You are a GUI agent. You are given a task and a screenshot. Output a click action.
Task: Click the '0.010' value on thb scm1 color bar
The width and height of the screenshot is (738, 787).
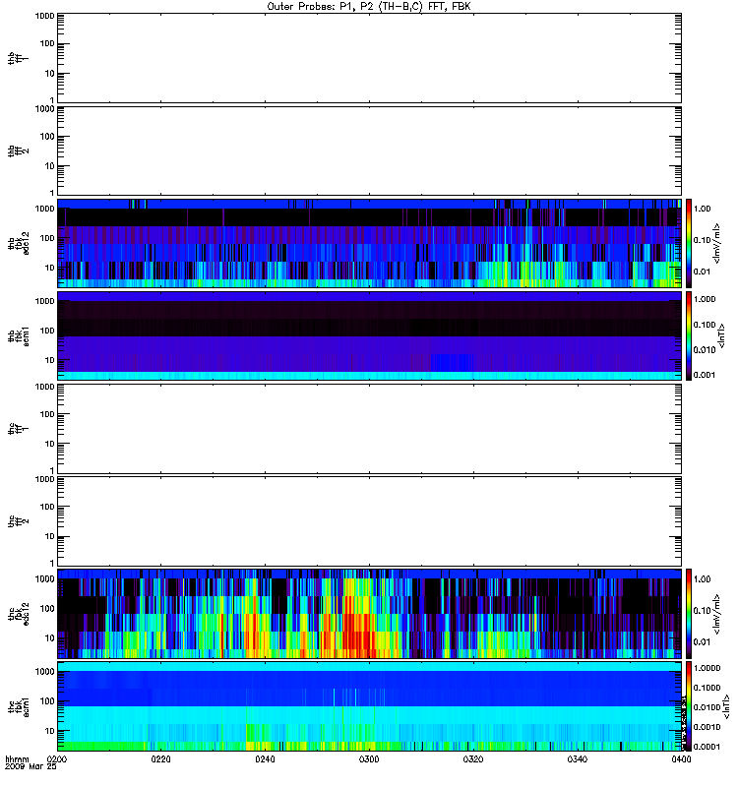coord(705,350)
